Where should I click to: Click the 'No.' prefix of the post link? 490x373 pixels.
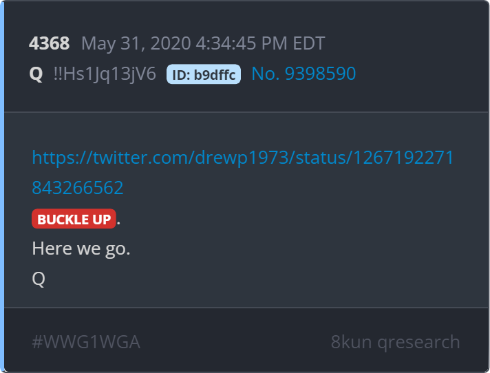click(x=266, y=74)
